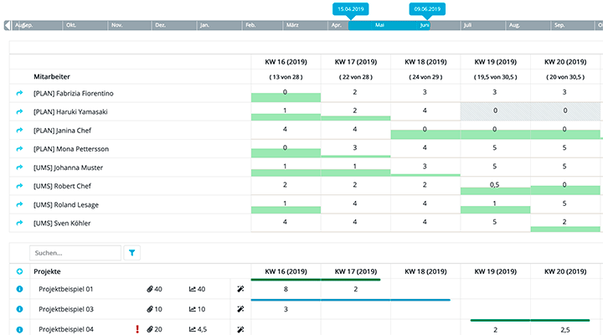603x335 pixels.
Task: Click the share arrow for Fabrizia Fiorentino
Action: (19, 93)
